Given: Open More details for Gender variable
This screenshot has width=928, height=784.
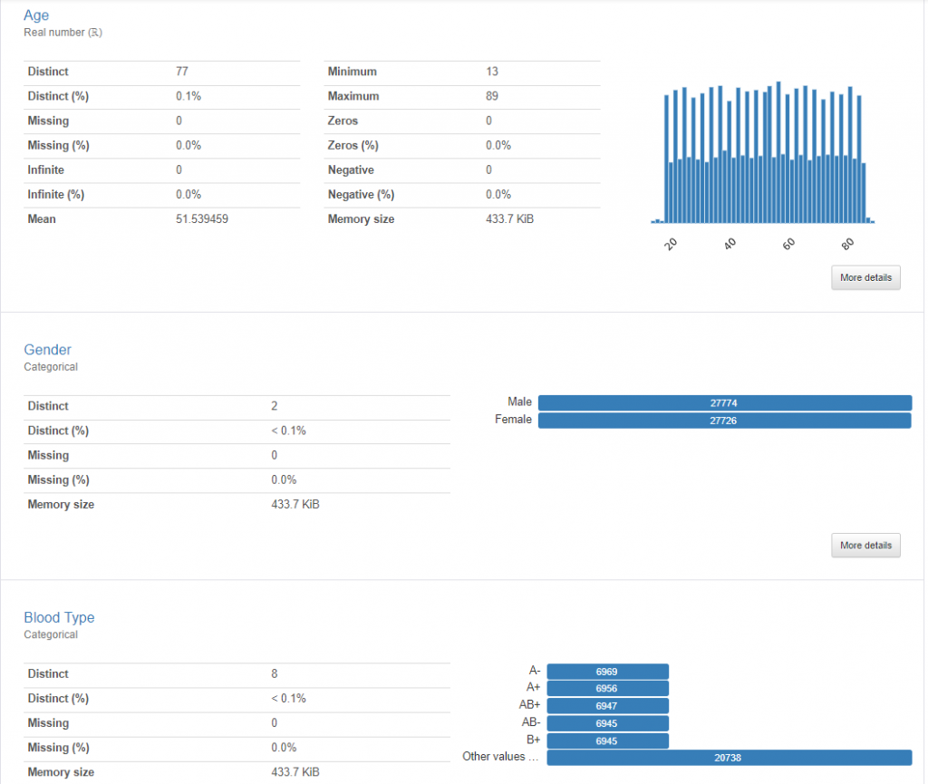Looking at the screenshot, I should point(865,545).
